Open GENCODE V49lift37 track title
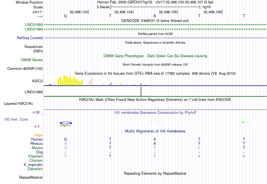 click(x=155, y=21)
